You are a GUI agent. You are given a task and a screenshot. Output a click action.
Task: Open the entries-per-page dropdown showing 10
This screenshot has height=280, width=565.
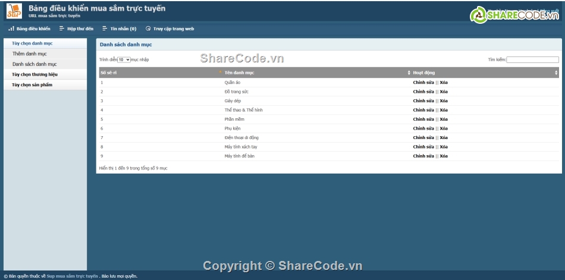click(124, 60)
